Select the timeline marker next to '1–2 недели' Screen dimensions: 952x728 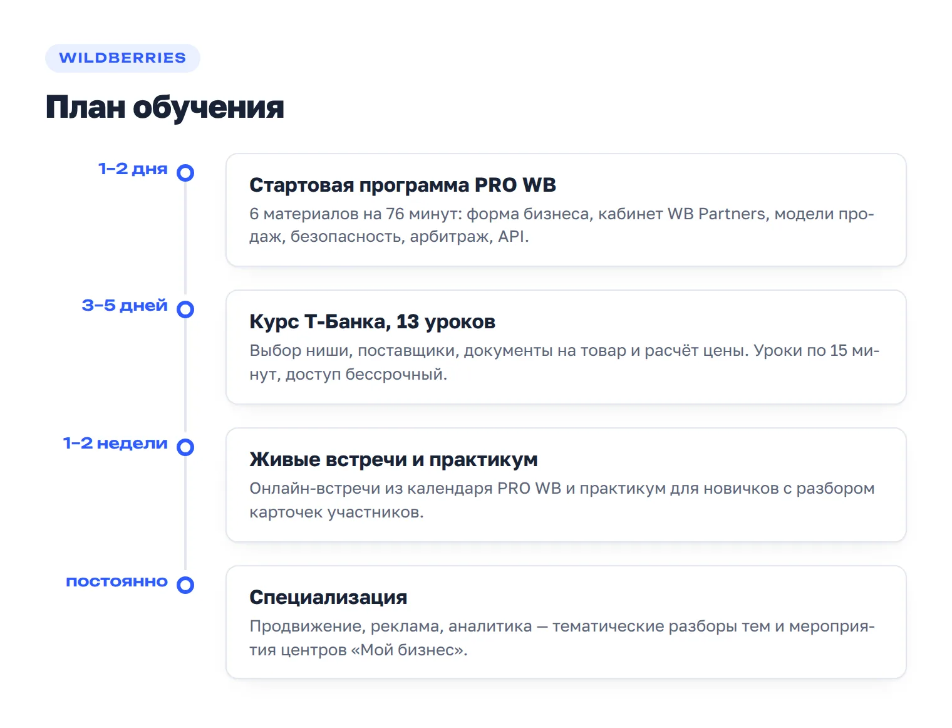point(185,447)
